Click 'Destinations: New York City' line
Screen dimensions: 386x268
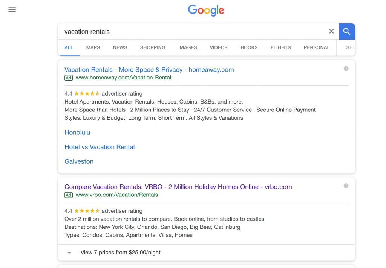click(152, 227)
